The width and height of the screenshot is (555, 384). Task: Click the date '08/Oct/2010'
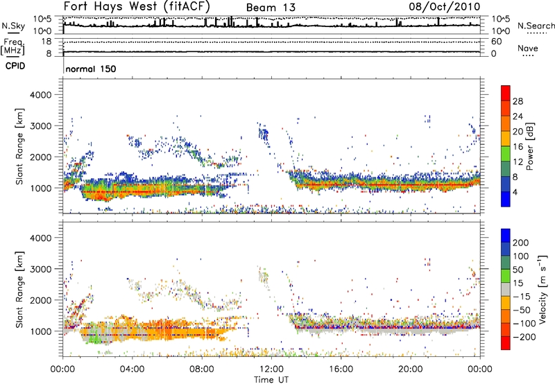coord(445,7)
